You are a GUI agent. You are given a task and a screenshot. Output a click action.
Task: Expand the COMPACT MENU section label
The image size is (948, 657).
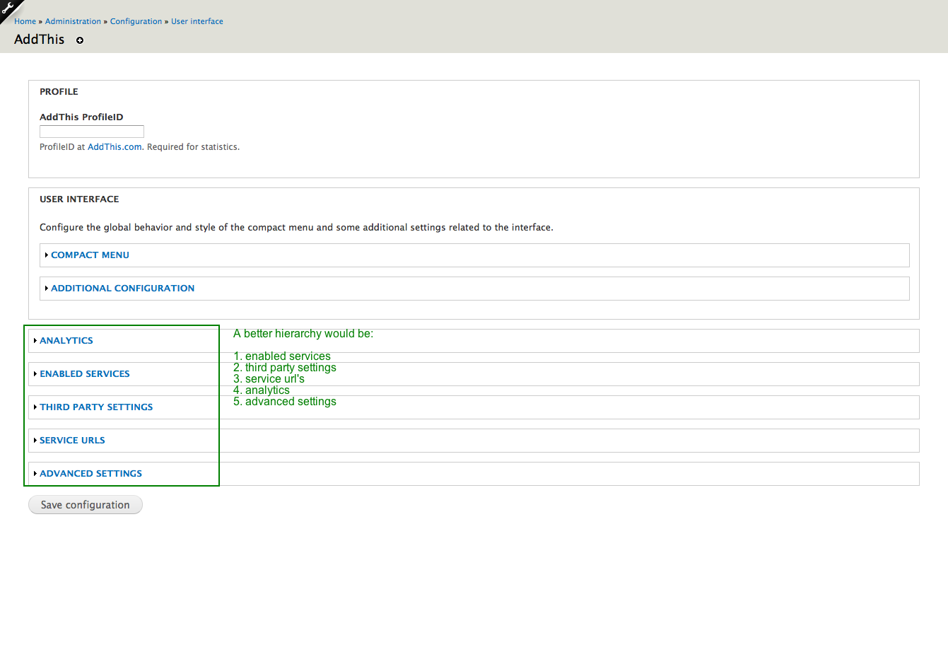[x=90, y=255]
